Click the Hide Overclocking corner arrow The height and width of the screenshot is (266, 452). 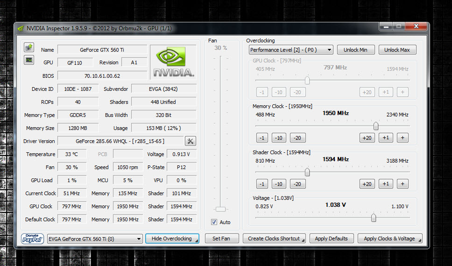coord(197,241)
